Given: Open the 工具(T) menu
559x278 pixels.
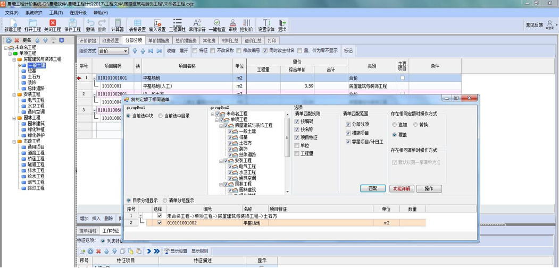Looking at the screenshot, I should [56, 12].
